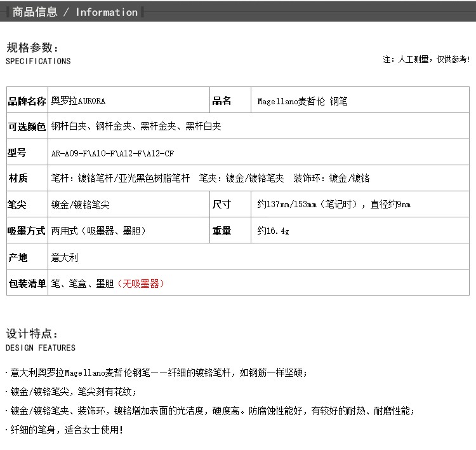
Task: Select size value 约137mm/153mm
Action: tap(334, 204)
